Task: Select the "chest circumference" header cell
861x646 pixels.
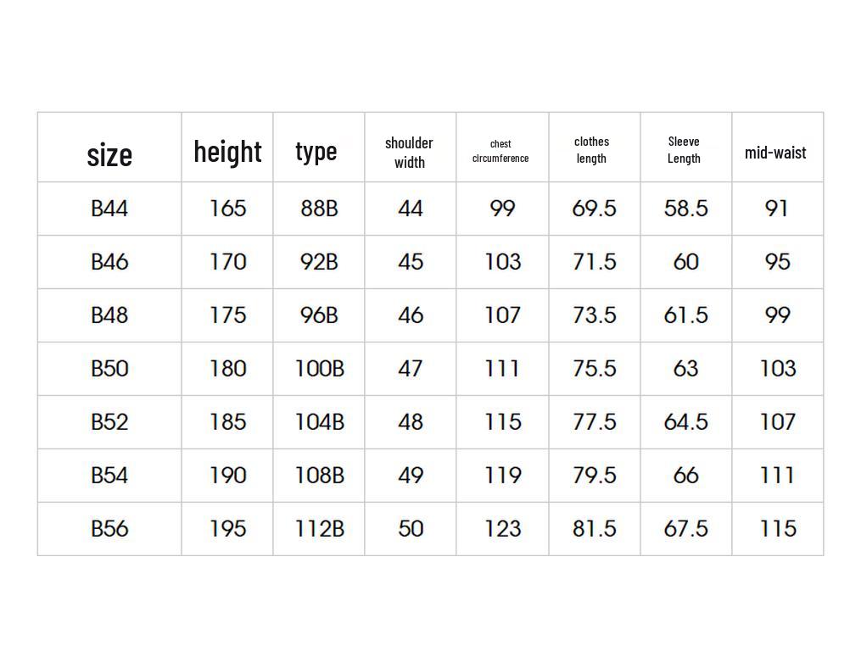Action: (x=500, y=152)
